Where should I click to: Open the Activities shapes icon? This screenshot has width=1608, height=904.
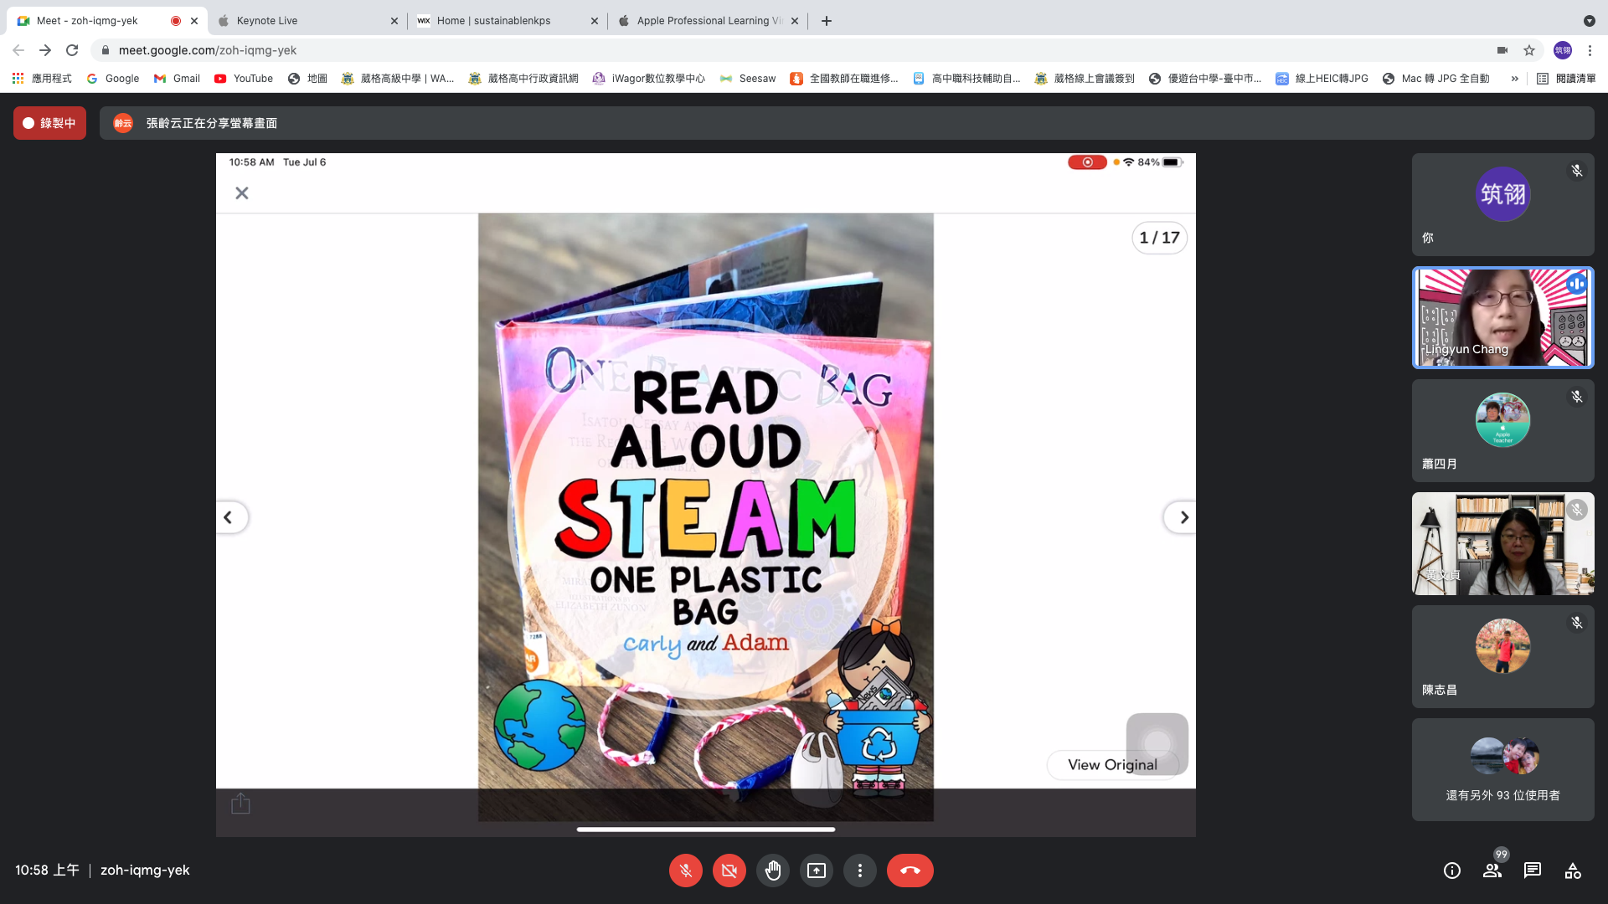point(1573,871)
